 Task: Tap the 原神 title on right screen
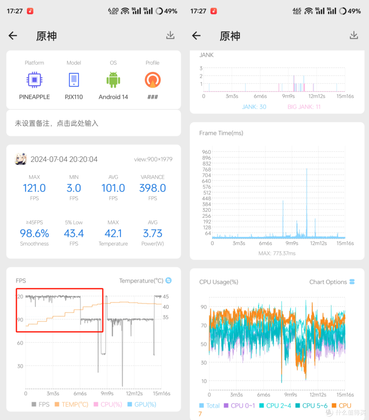coord(230,36)
